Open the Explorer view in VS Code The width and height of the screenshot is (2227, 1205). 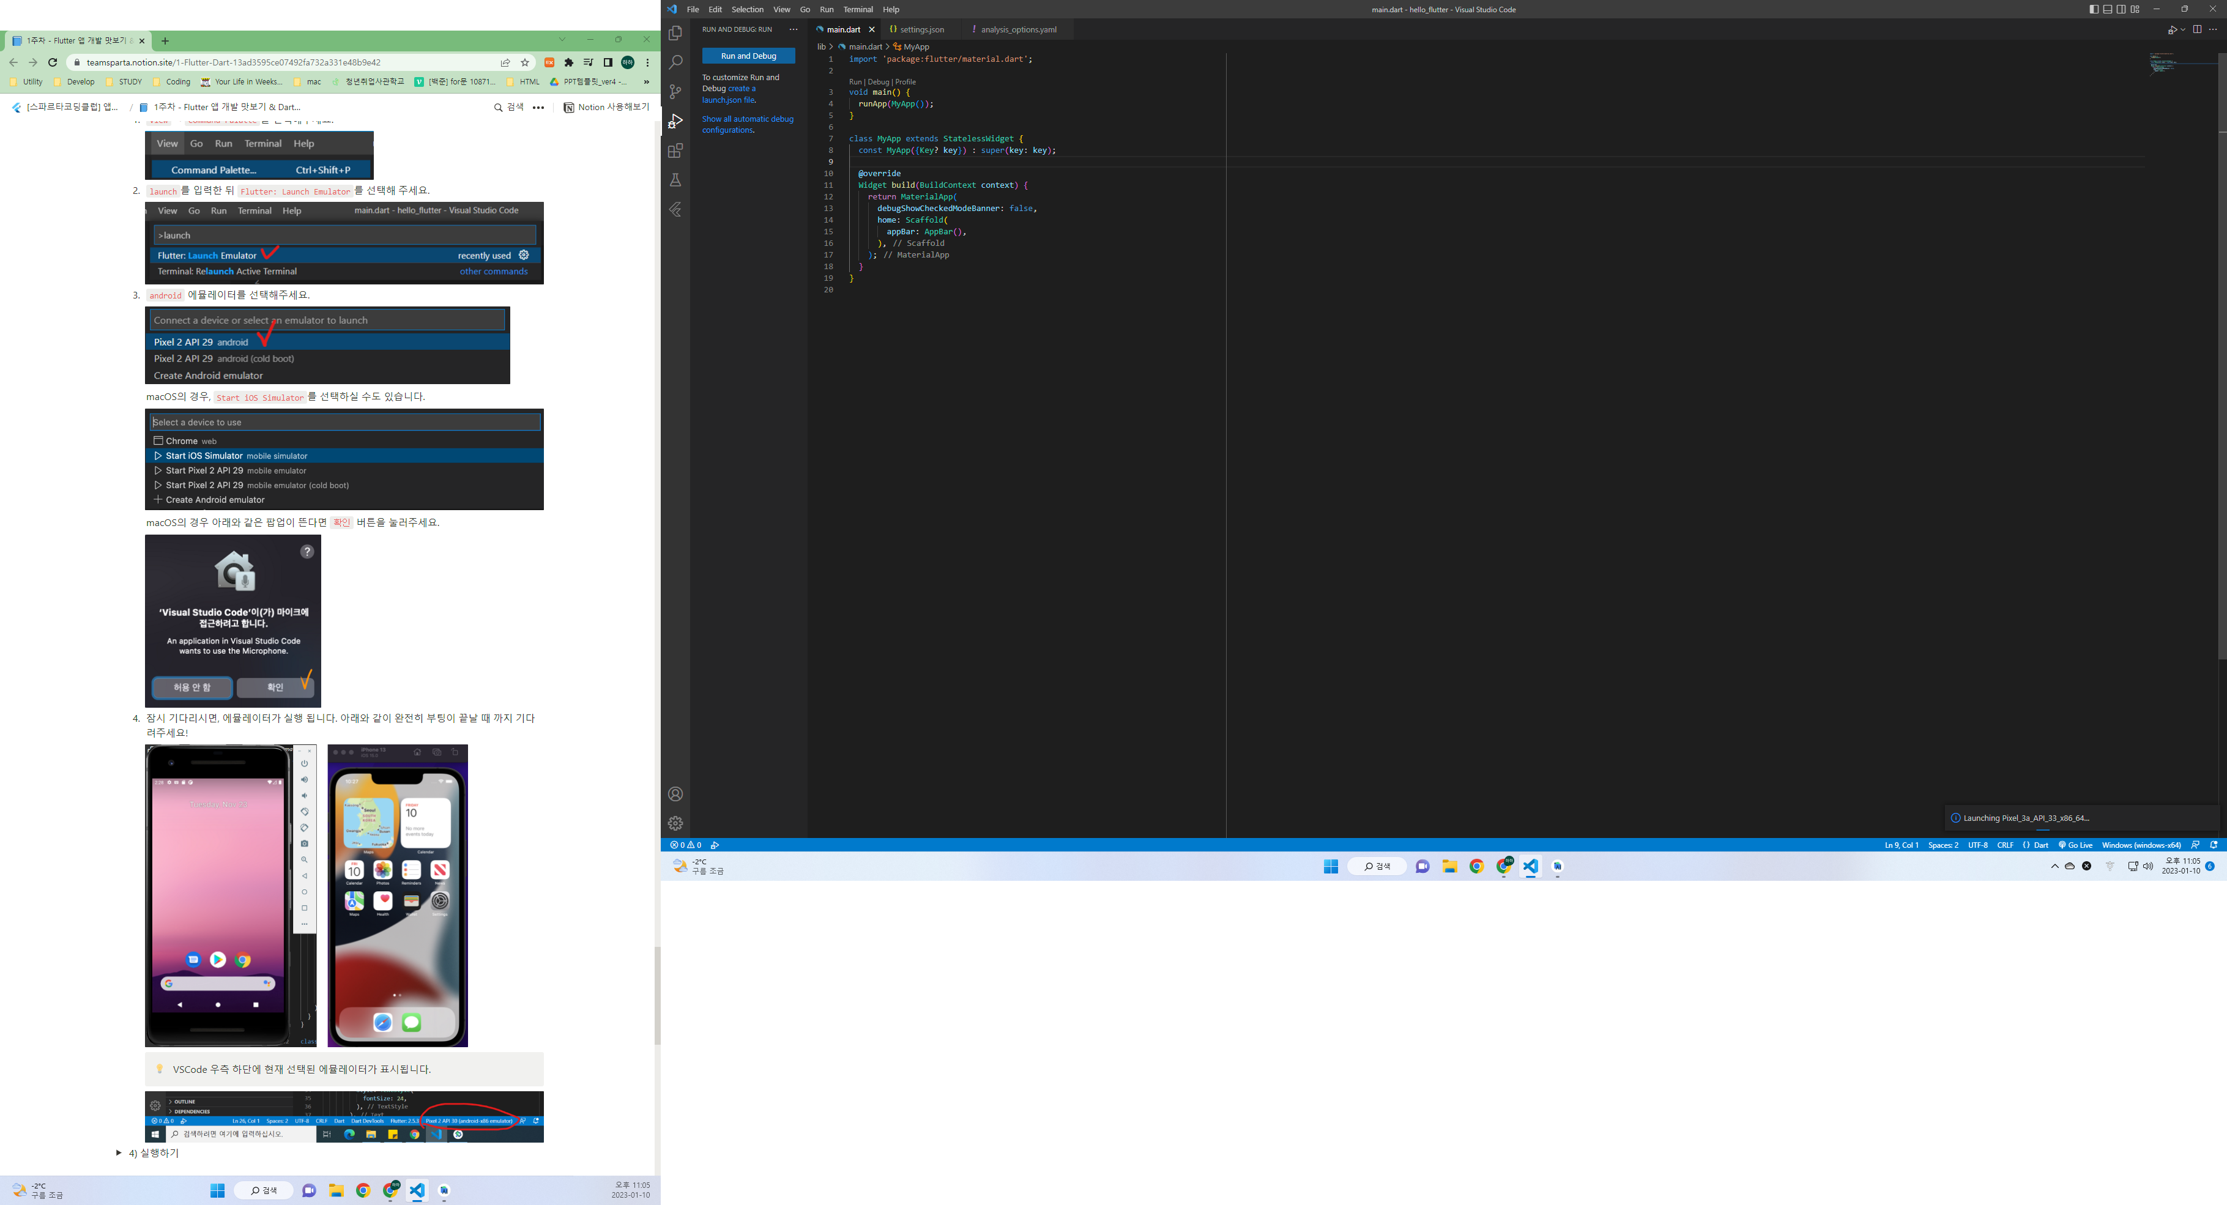(675, 33)
